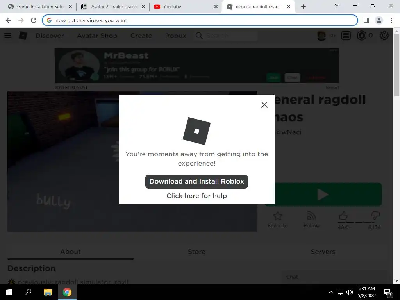Open the Click here for help link
This screenshot has width=400, height=300.
[196, 196]
